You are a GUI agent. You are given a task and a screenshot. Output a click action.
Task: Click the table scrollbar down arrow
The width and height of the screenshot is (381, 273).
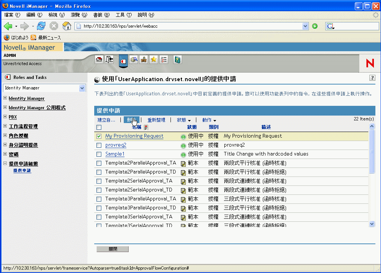click(x=372, y=224)
